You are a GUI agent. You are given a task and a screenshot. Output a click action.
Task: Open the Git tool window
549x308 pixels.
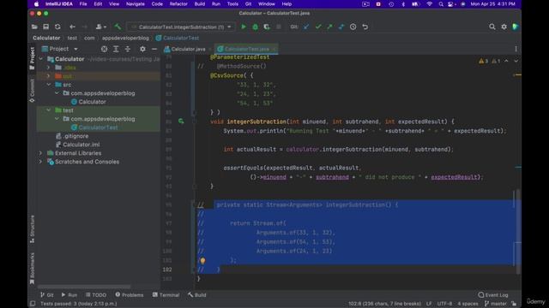pos(46,295)
